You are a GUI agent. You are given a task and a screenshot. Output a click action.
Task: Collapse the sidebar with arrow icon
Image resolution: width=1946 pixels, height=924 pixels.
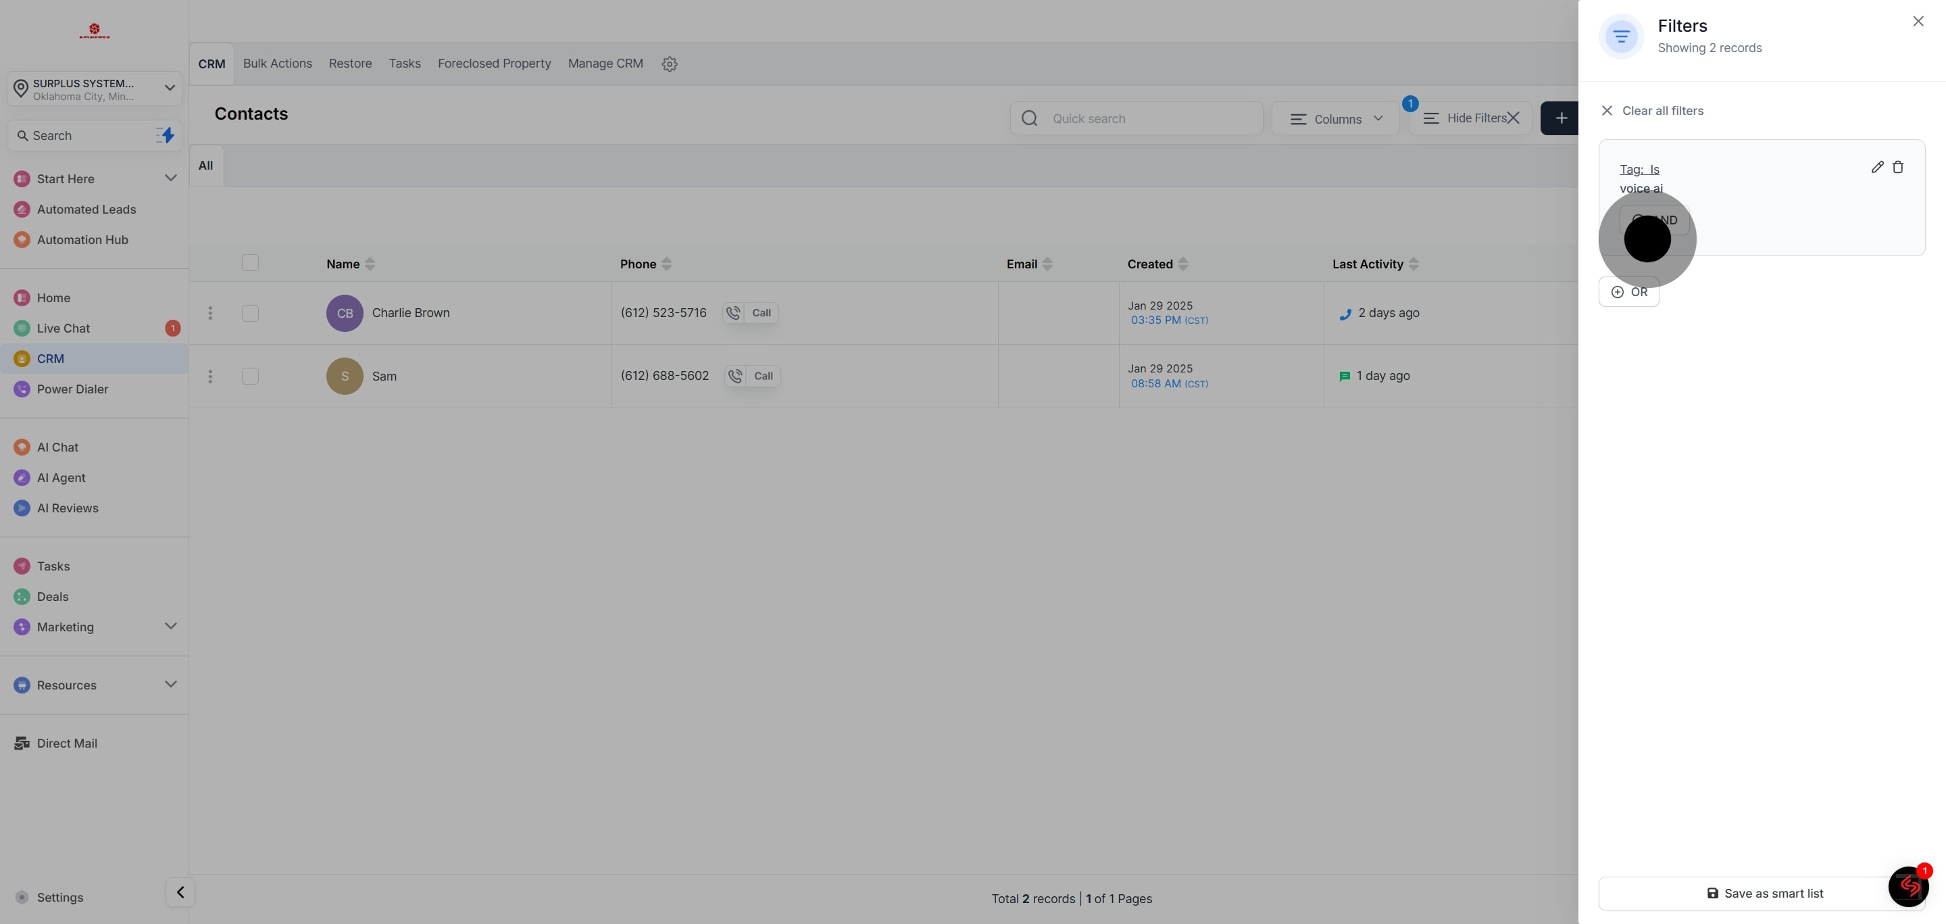coord(180,892)
